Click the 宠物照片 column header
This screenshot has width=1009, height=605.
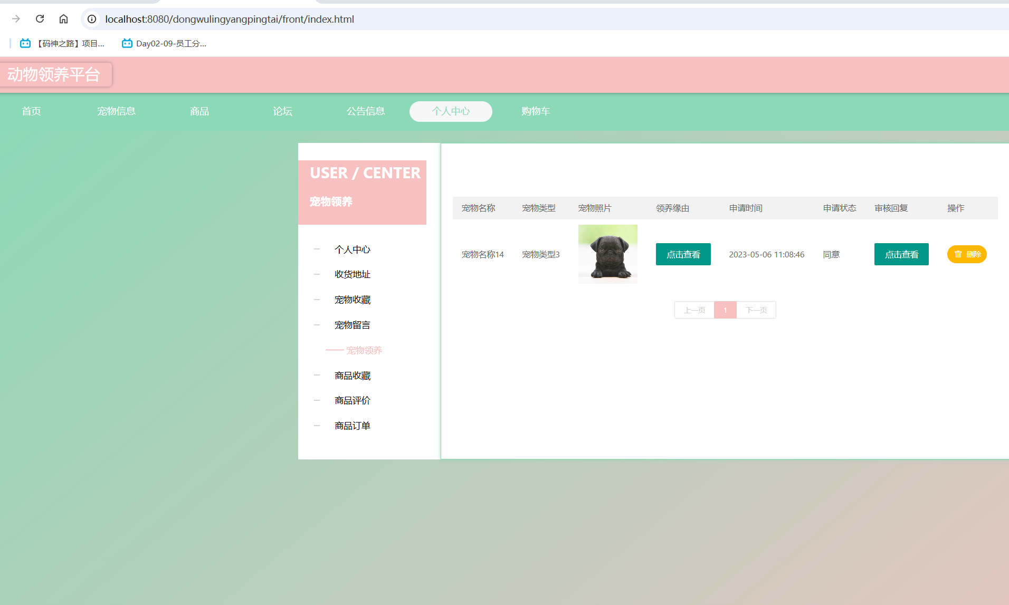(595, 208)
